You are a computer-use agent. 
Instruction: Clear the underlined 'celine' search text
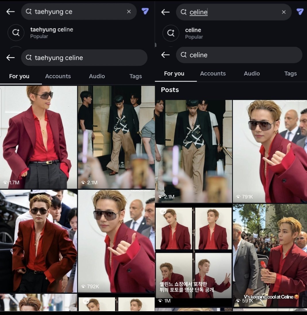[284, 12]
